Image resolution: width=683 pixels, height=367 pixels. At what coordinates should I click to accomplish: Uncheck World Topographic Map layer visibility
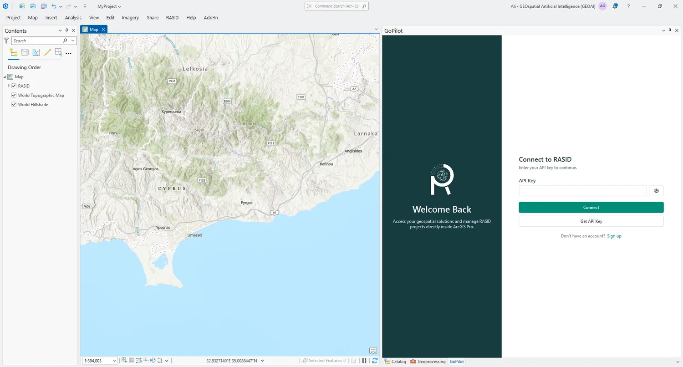[14, 96]
